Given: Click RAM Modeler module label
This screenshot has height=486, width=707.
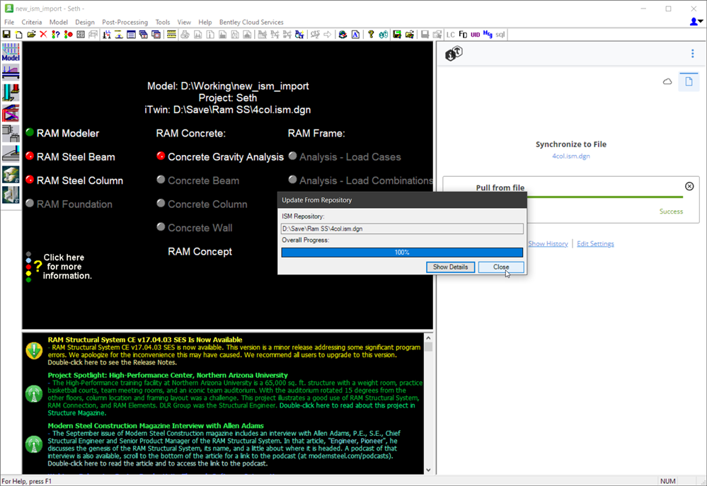Looking at the screenshot, I should [x=68, y=134].
